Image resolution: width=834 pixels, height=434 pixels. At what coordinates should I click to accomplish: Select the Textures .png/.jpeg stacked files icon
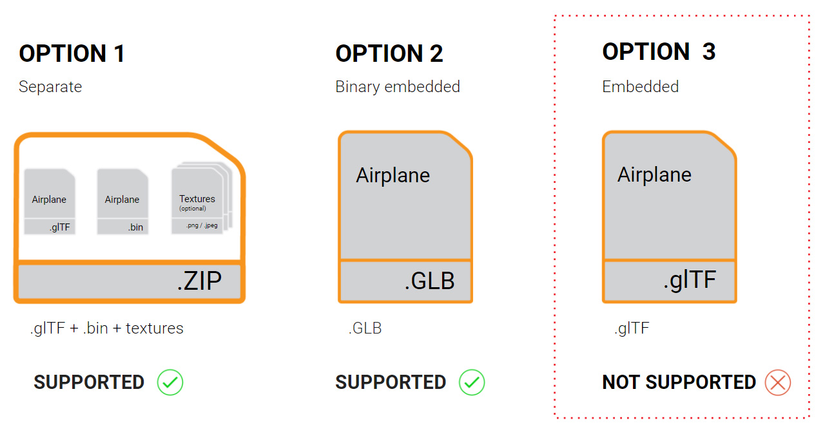point(201,200)
